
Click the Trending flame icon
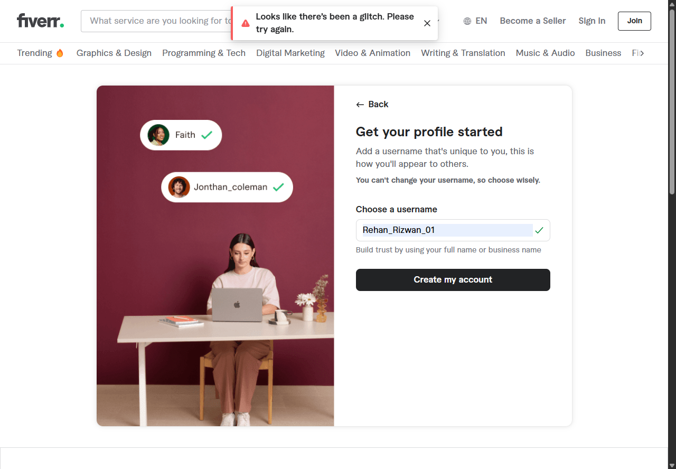(x=60, y=53)
